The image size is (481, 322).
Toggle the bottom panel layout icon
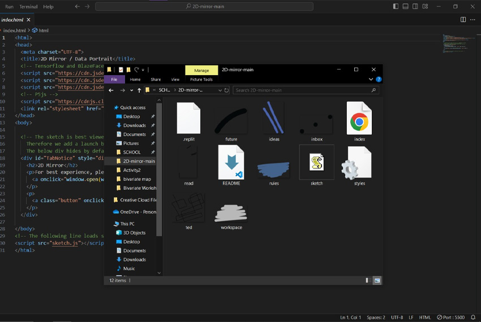[x=405, y=7]
